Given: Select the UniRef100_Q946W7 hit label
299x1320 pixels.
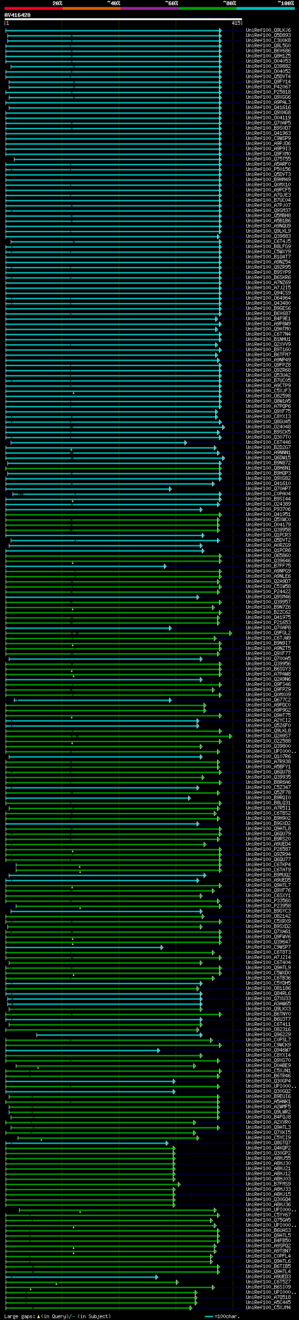Looking at the screenshot, I should 268,1050.
